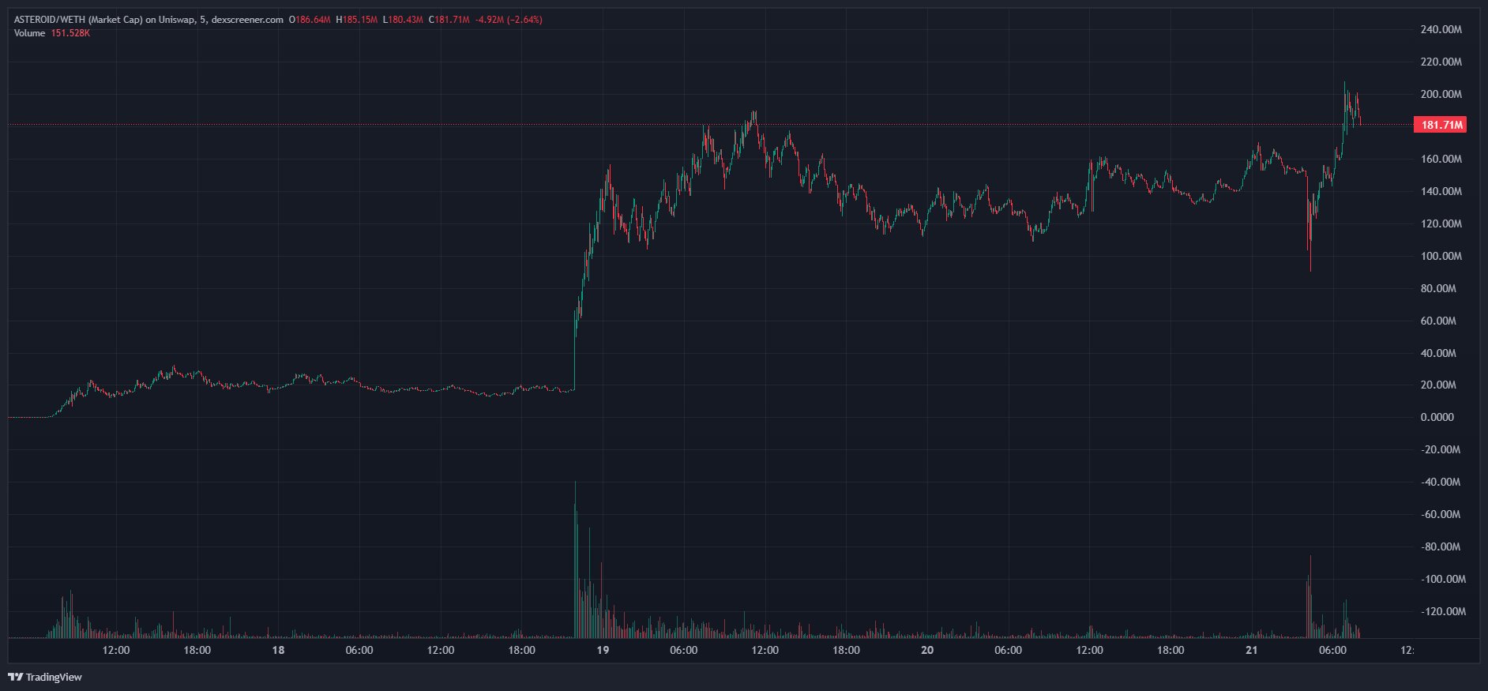This screenshot has height=691, width=1488.
Task: Click the open value O186.64M
Action: coord(310,20)
